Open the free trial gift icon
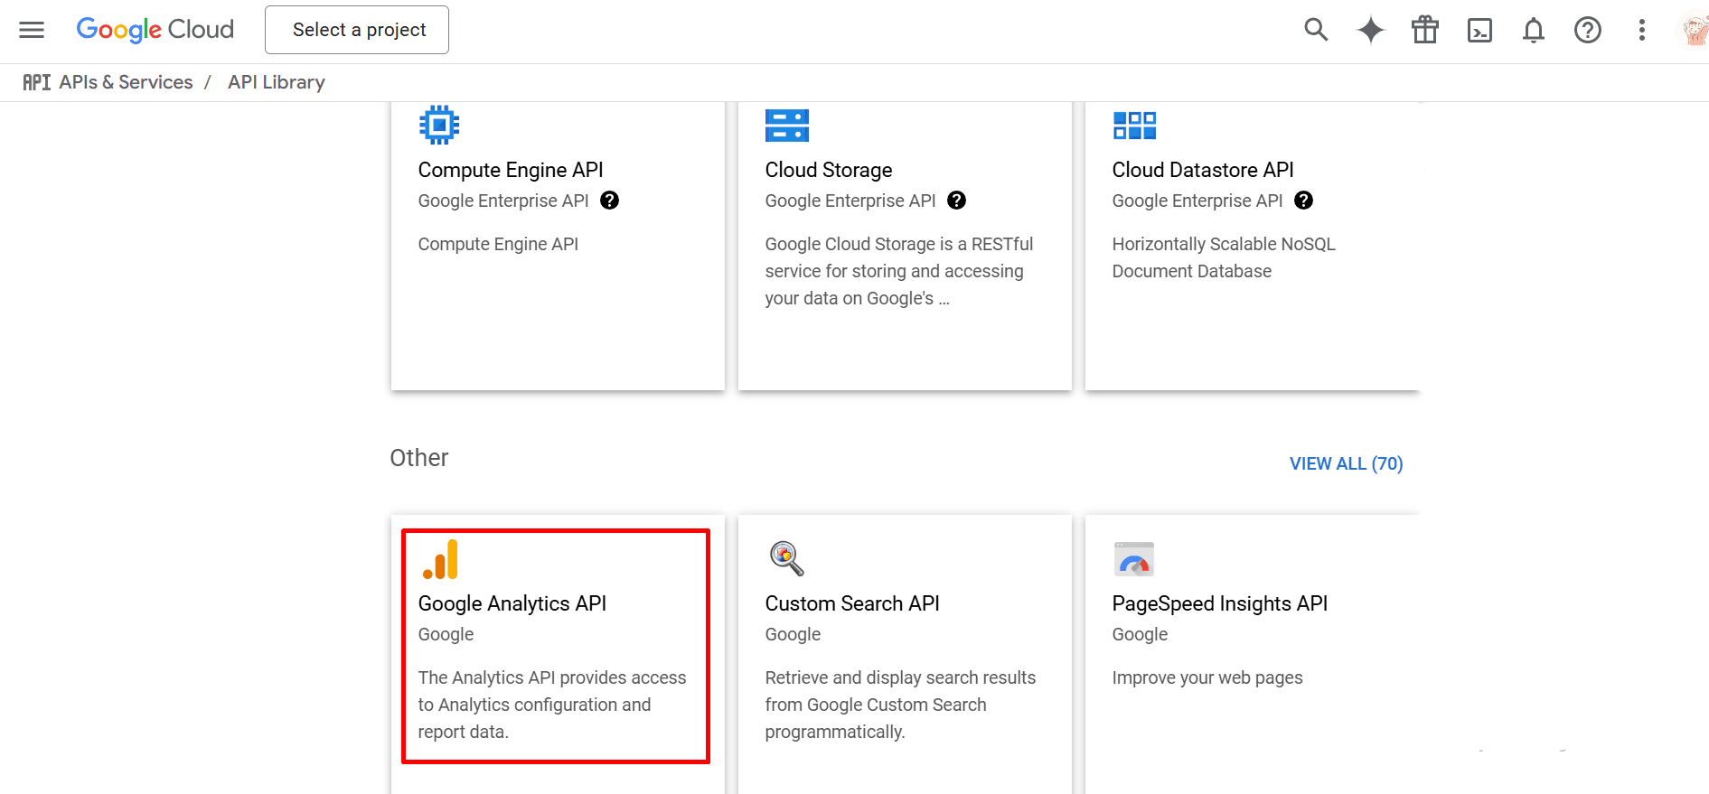1709x794 pixels. point(1425,30)
